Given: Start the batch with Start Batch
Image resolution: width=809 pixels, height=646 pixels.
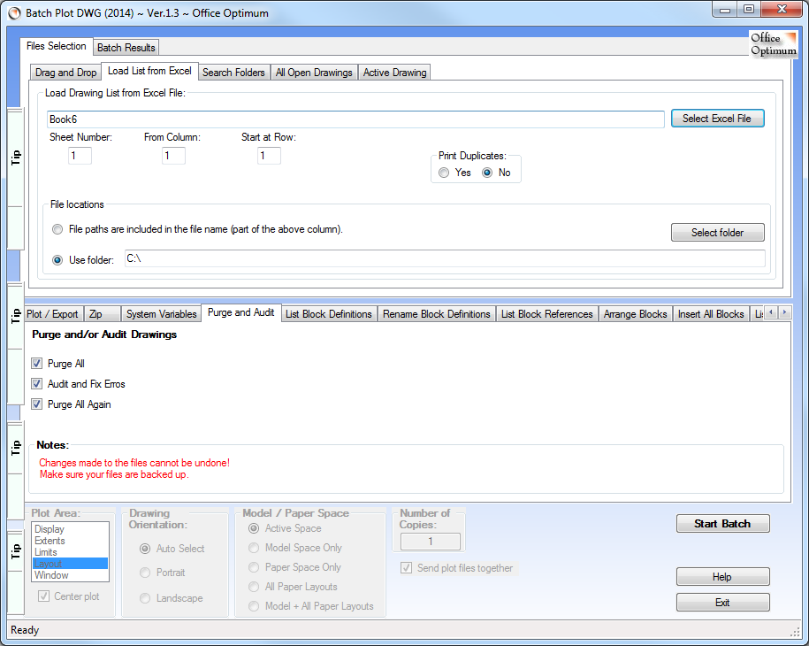Looking at the screenshot, I should coord(722,524).
